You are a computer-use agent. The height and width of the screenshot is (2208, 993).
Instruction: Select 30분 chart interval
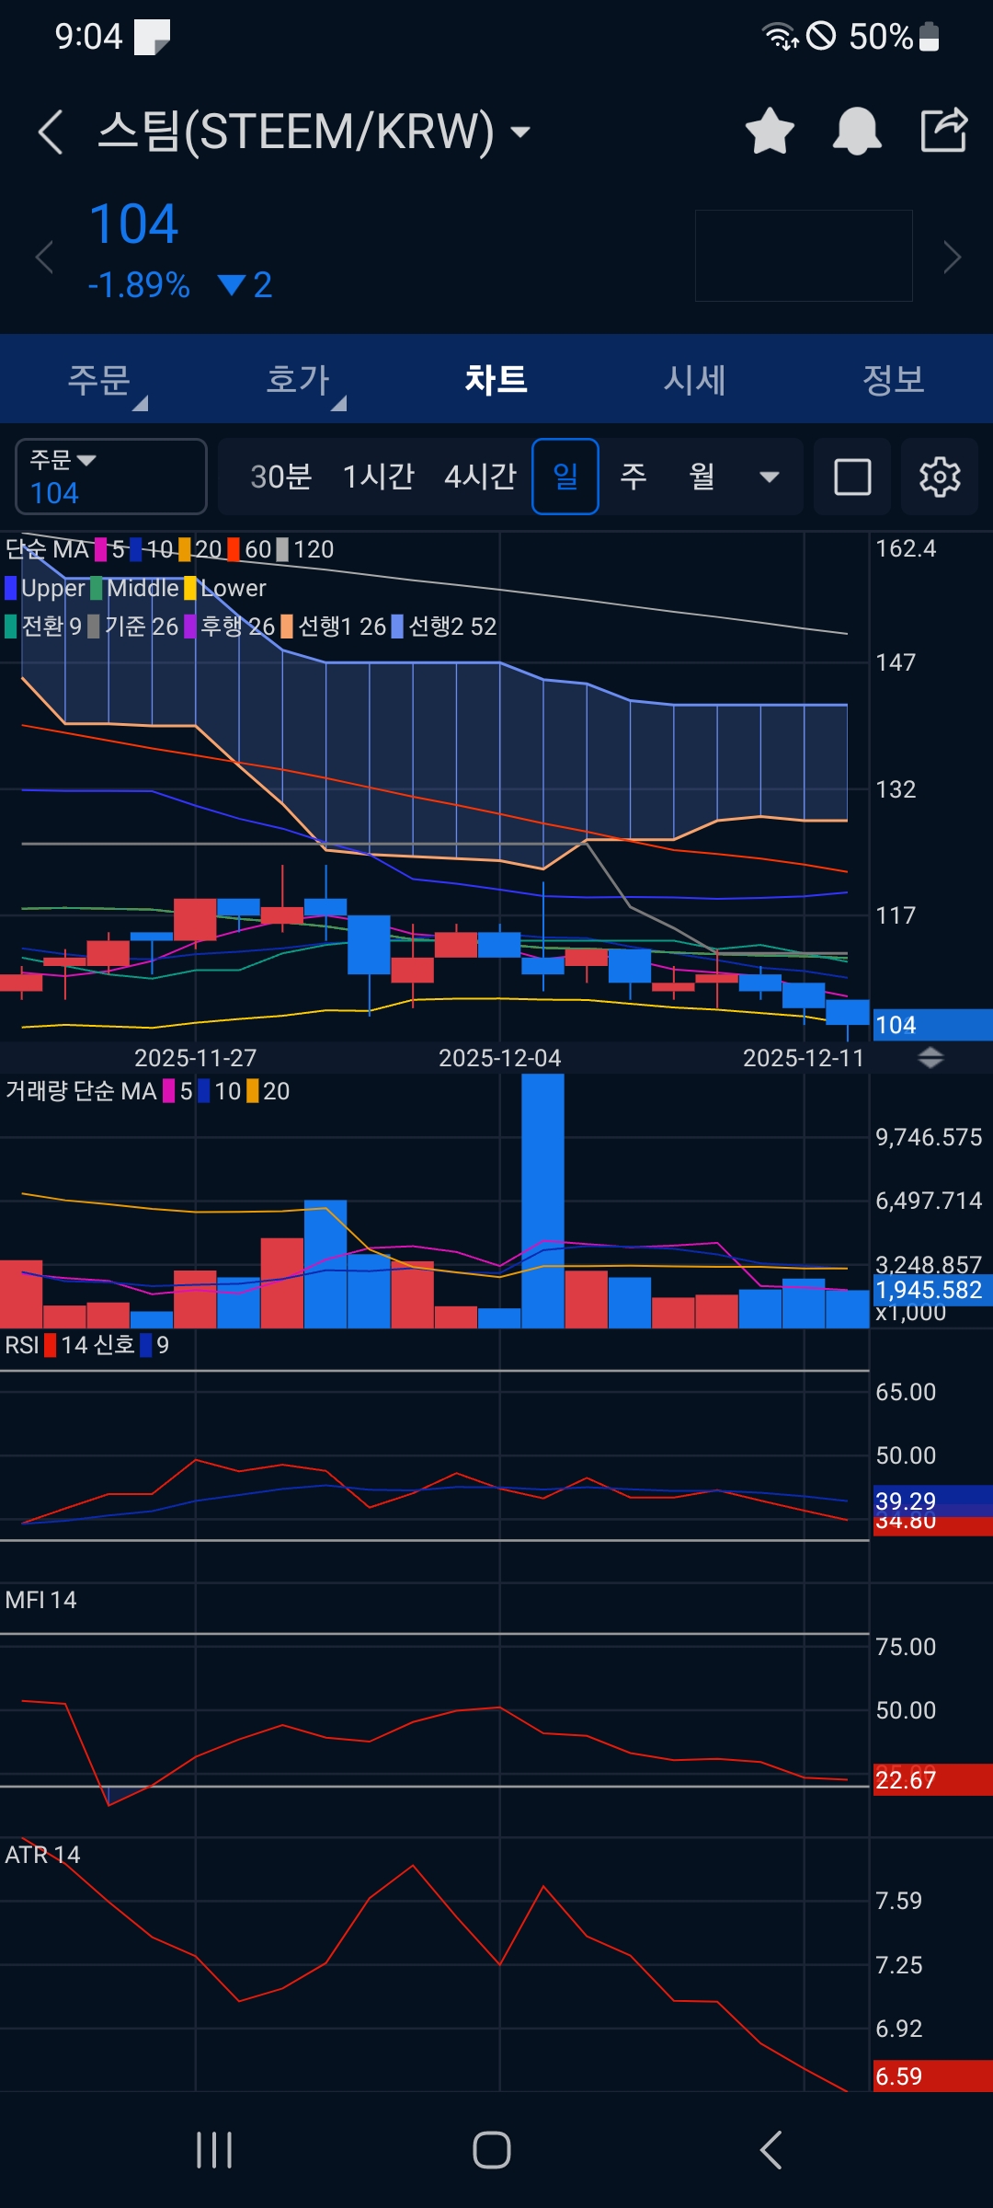click(x=281, y=477)
